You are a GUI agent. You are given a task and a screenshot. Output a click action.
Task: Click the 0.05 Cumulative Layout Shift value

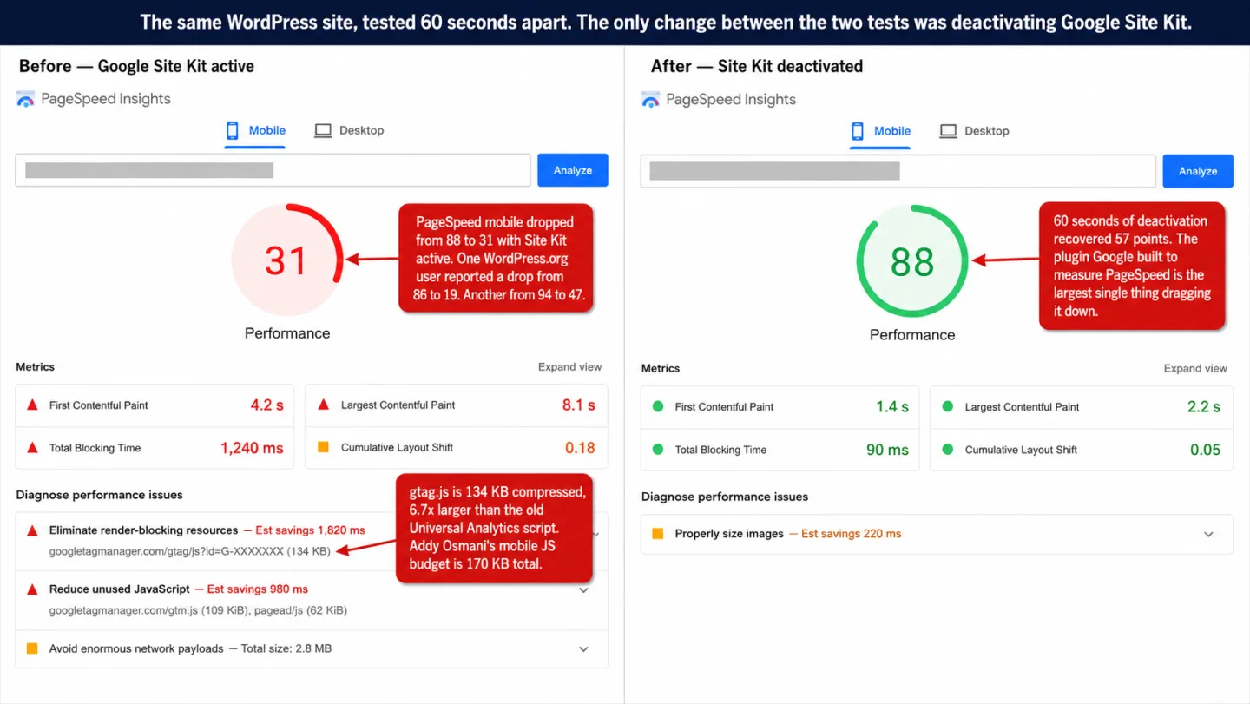pos(1206,450)
